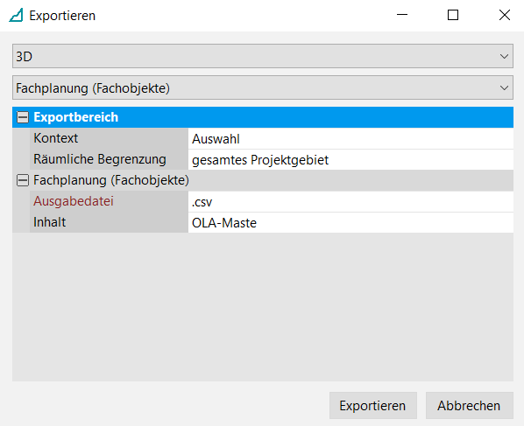Maximize the Exportieren dialog window
The height and width of the screenshot is (426, 524).
click(x=453, y=15)
